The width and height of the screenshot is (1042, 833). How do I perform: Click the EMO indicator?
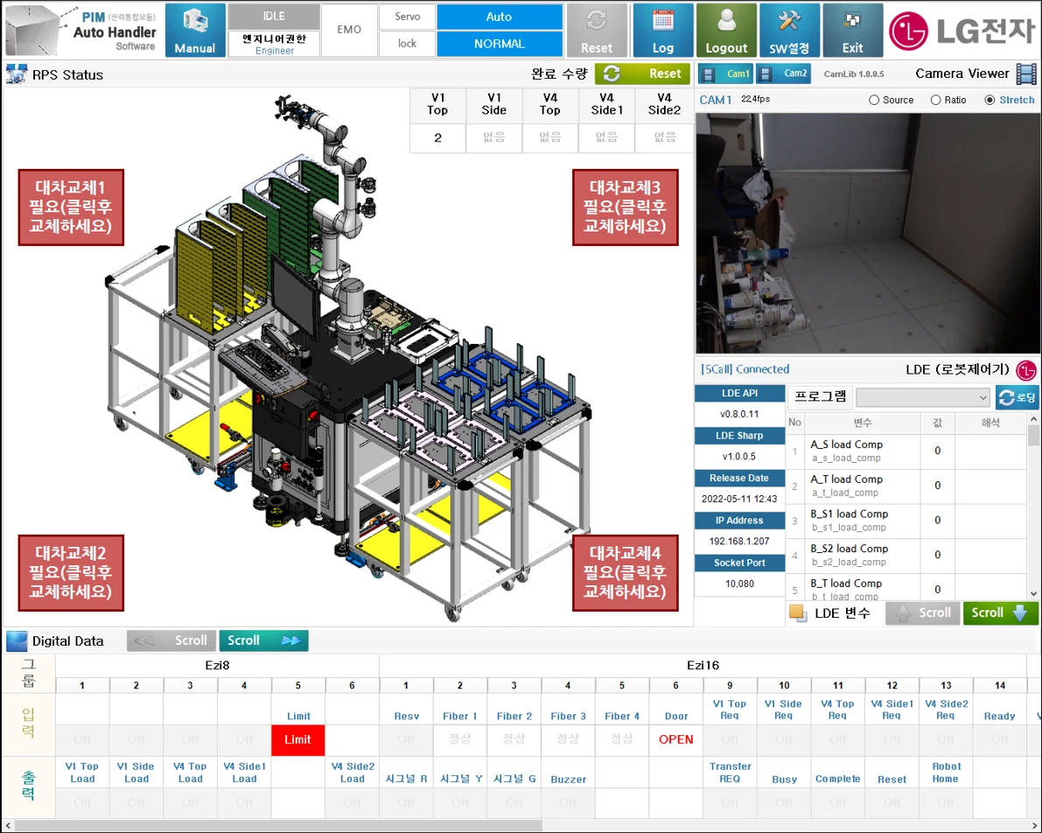[349, 30]
